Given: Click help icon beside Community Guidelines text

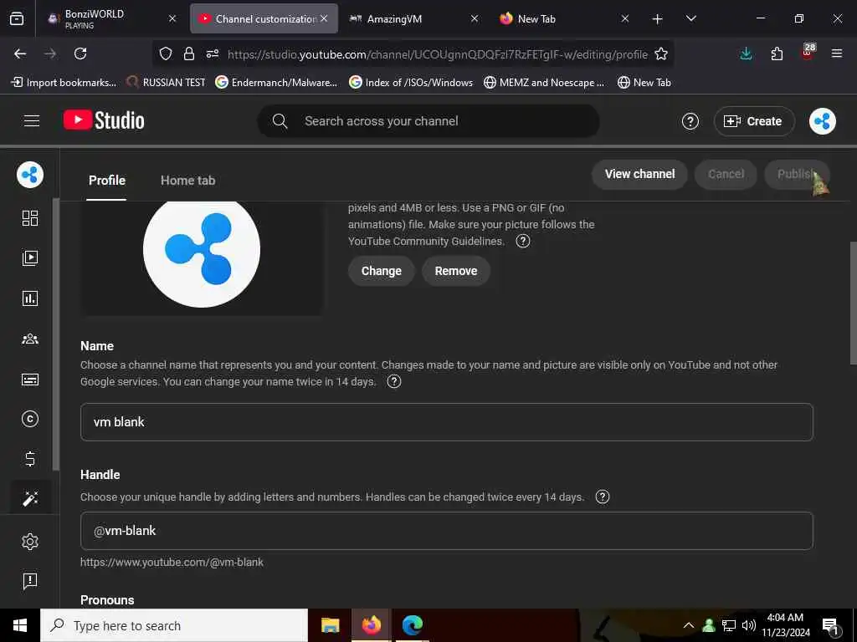Looking at the screenshot, I should coord(523,241).
